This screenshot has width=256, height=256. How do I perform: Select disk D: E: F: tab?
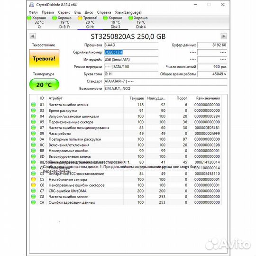(x=64, y=22)
